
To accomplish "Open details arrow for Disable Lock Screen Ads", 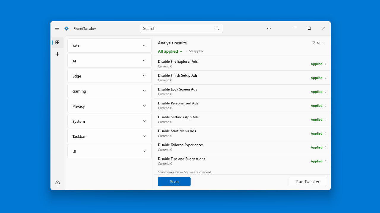I will coord(326,92).
